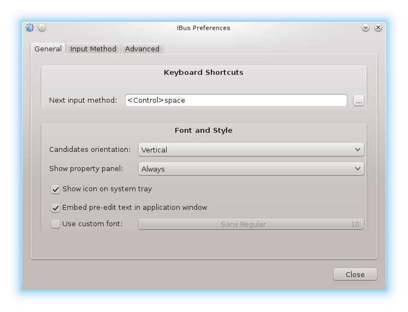Click the Sans Regular font chooser button
The image size is (408, 312).
pyautogui.click(x=251, y=224)
